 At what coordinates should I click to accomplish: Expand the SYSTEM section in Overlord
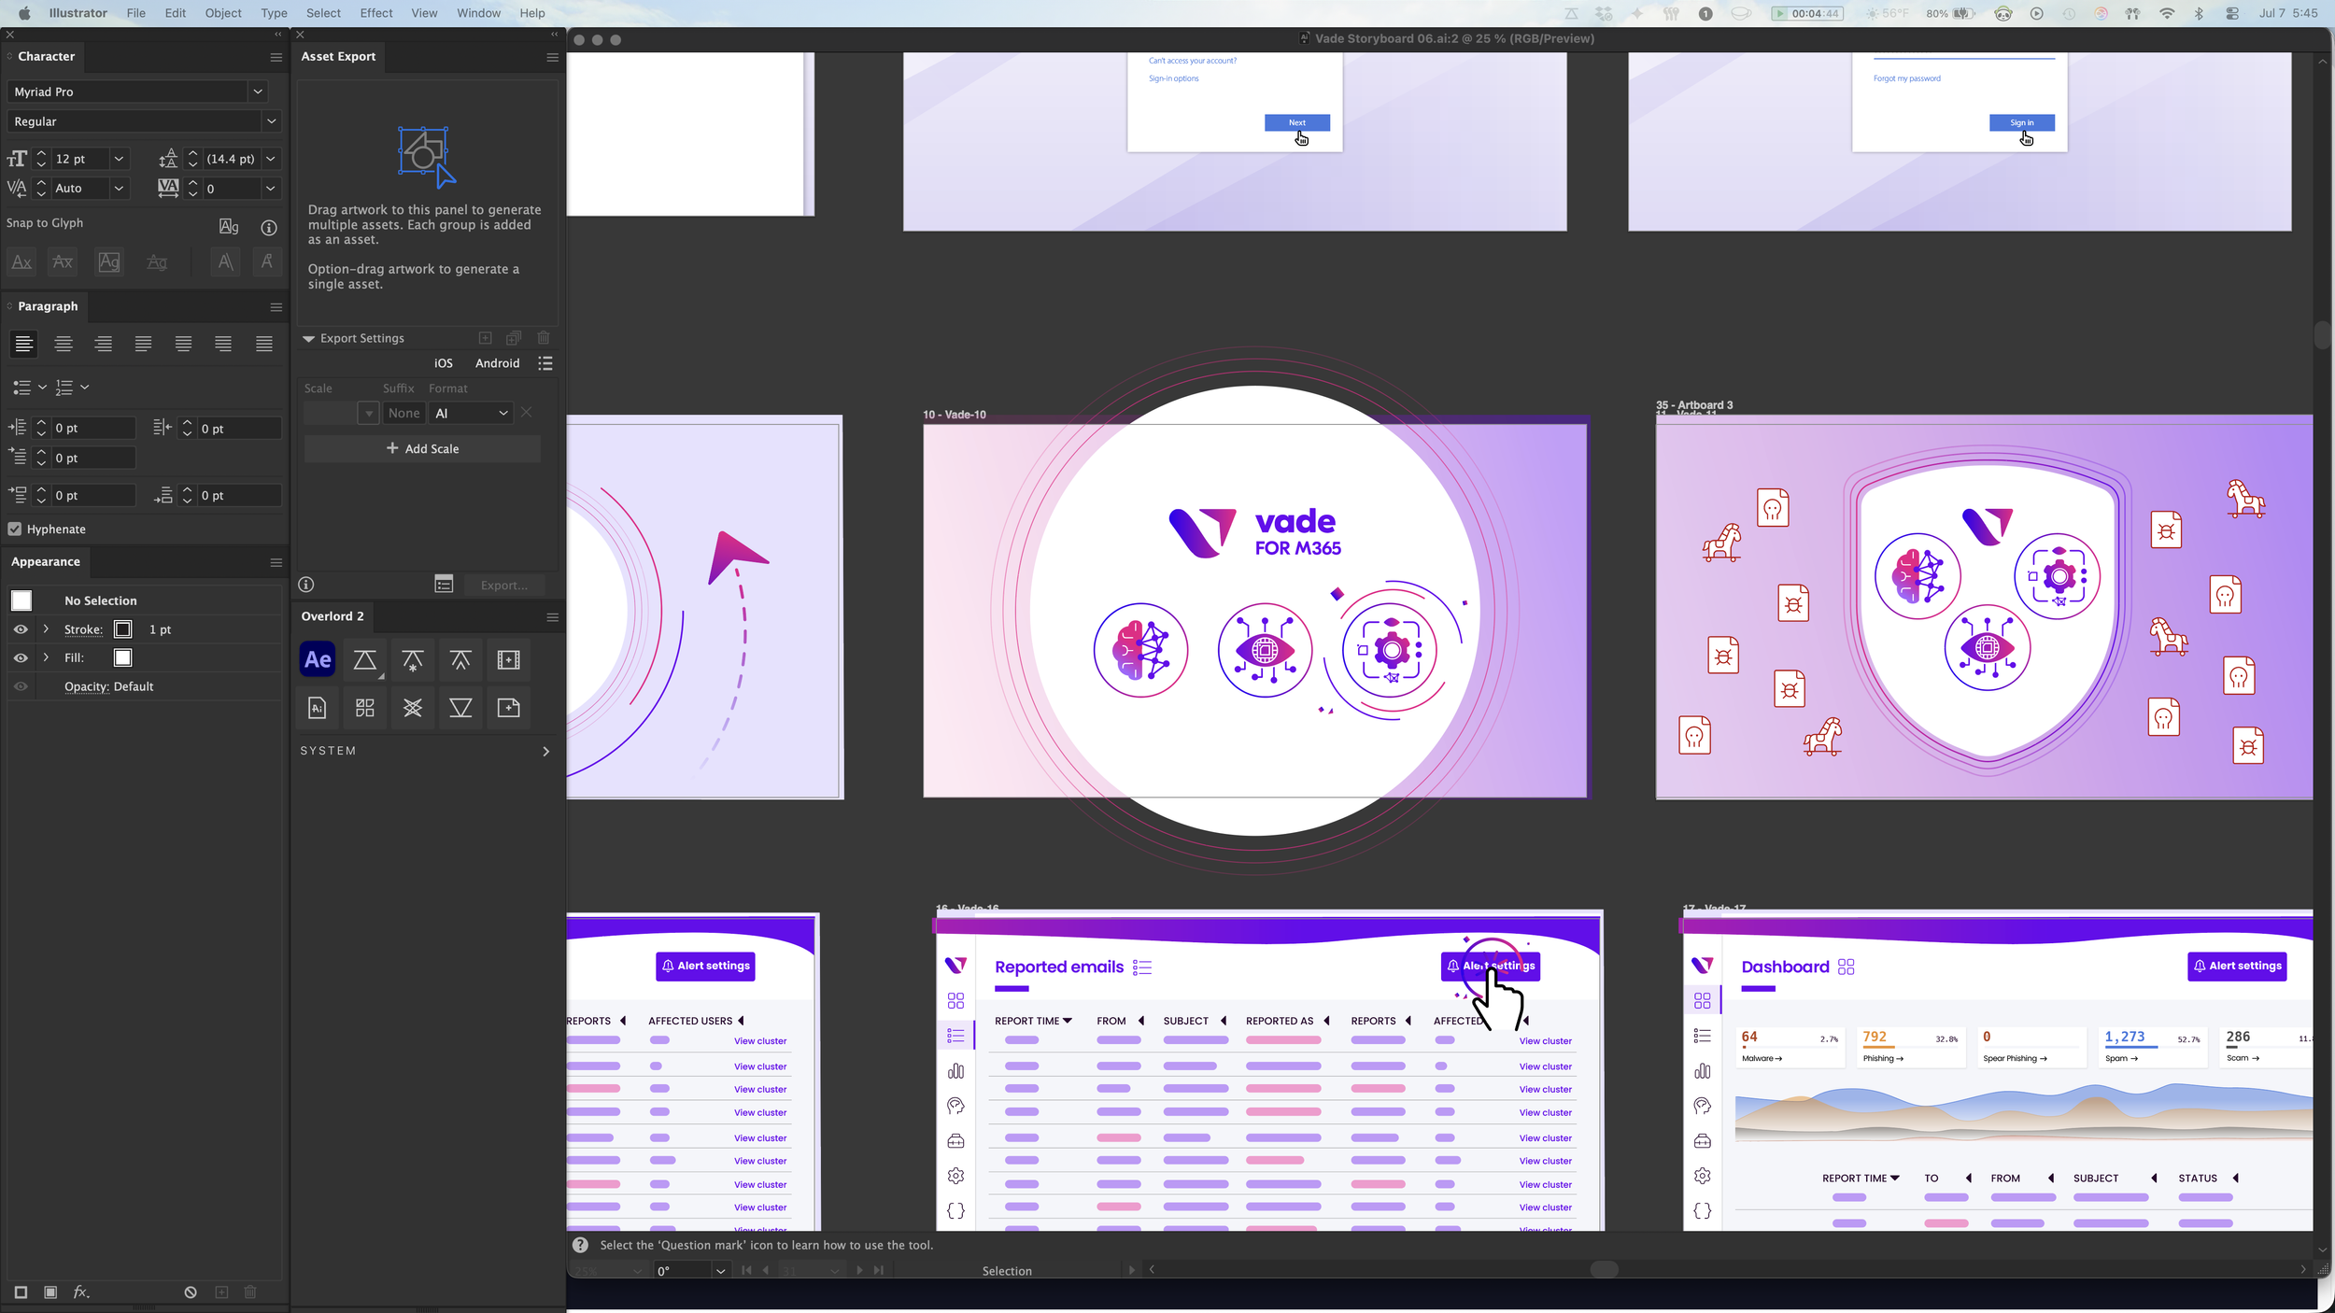click(x=546, y=752)
